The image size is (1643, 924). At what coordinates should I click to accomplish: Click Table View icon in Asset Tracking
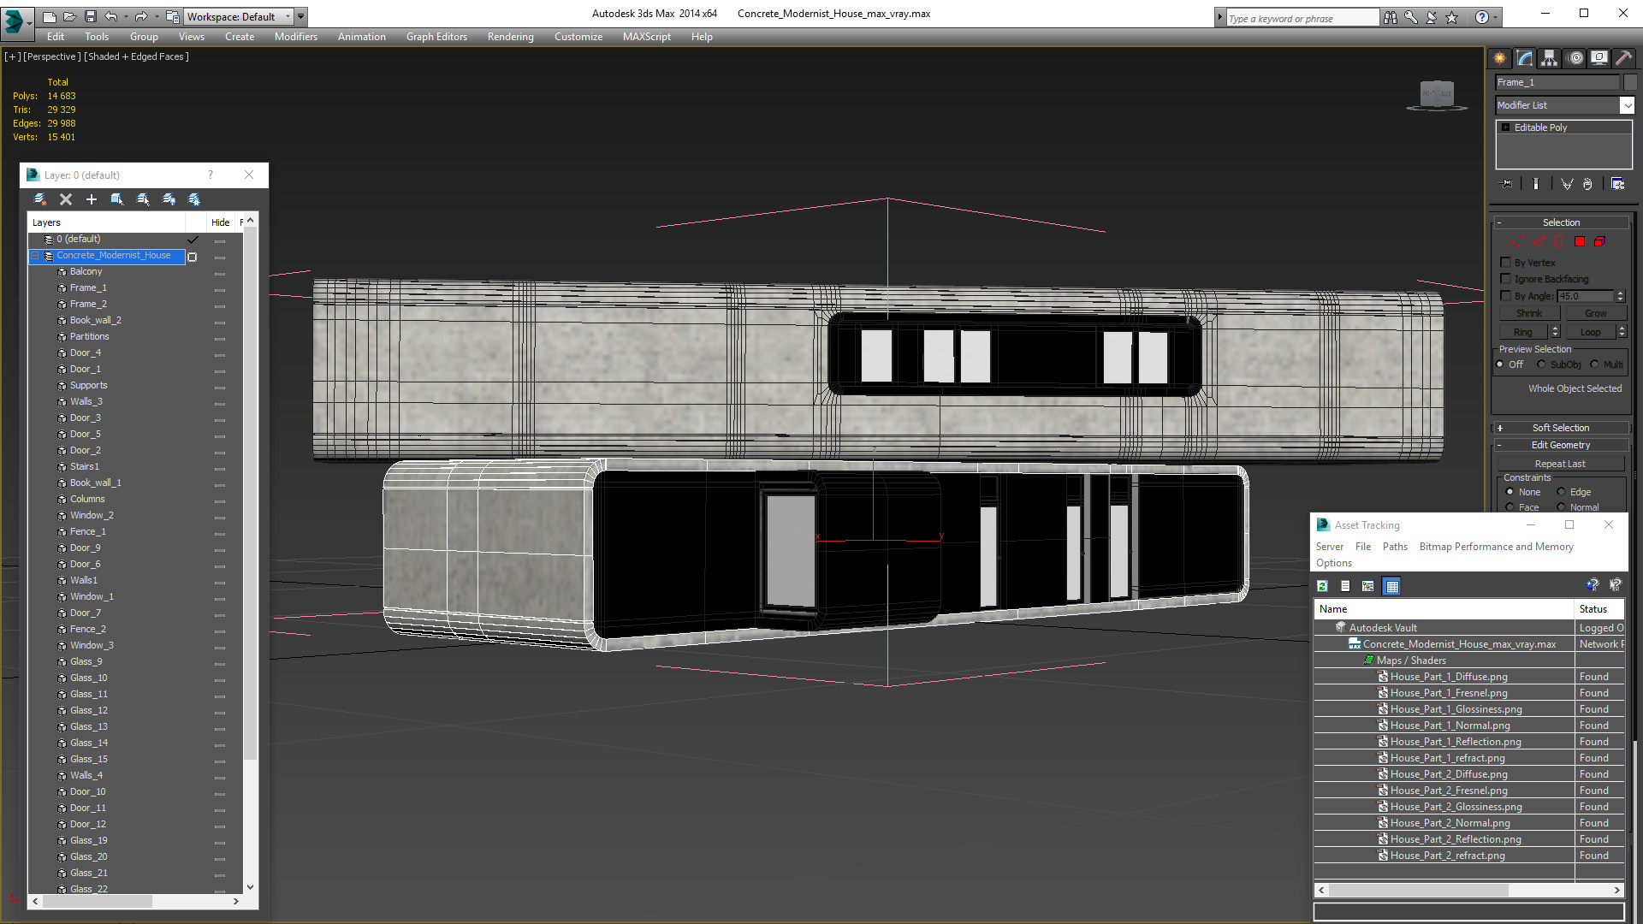[1392, 586]
